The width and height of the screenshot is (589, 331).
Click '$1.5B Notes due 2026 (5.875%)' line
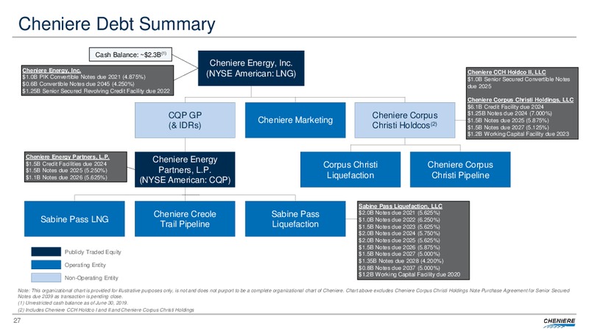point(399,247)
